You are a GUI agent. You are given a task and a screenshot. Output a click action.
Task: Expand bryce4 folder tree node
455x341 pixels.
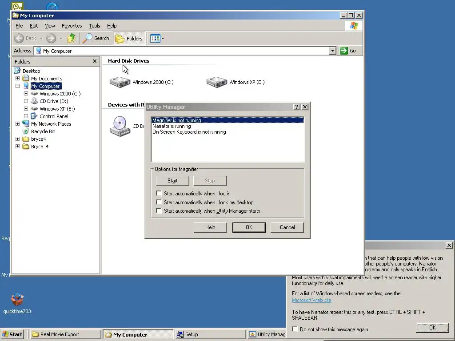tap(17, 139)
